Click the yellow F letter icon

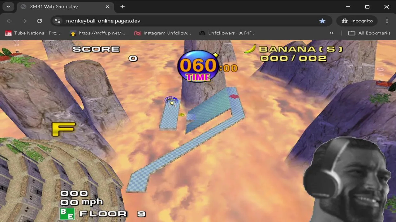pyautogui.click(x=63, y=129)
